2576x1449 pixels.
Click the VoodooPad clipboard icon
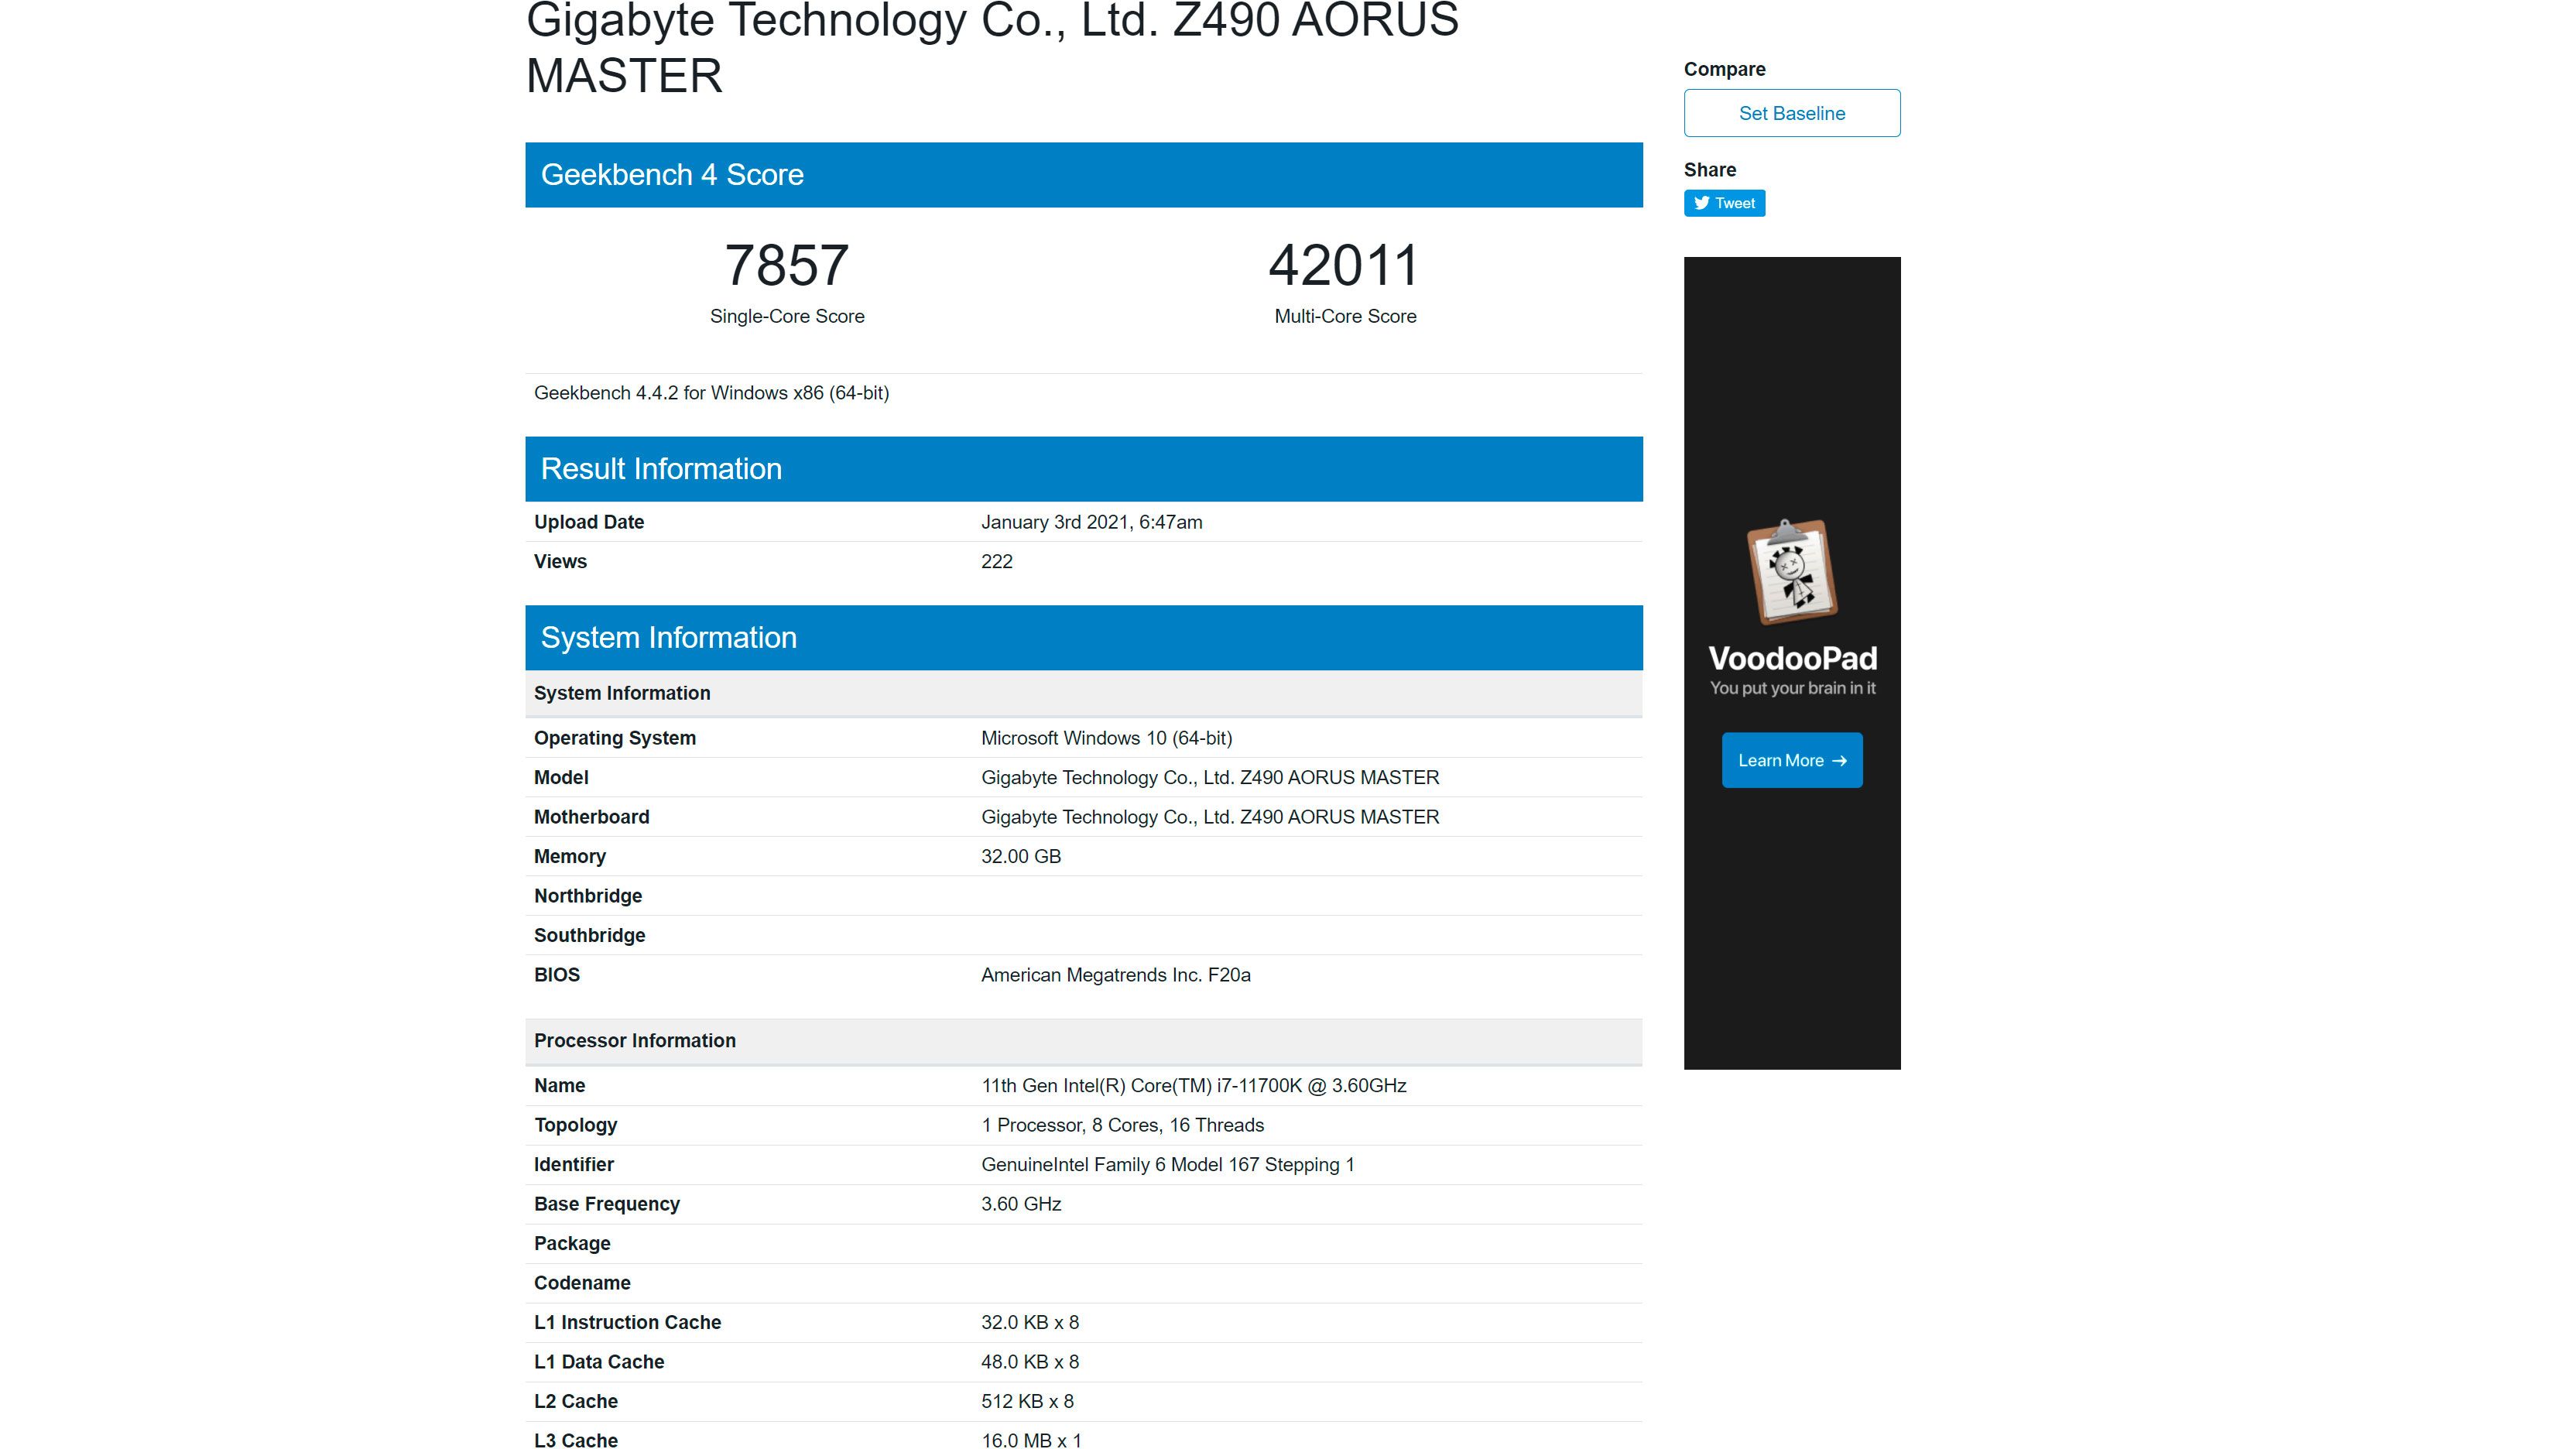click(x=1792, y=572)
